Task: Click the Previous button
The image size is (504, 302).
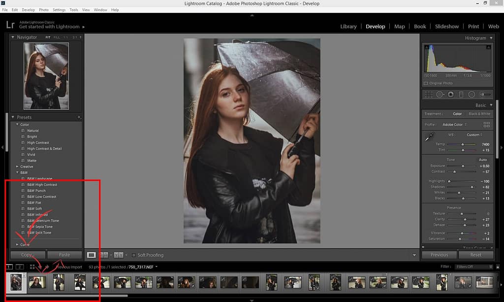Action: click(x=439, y=255)
